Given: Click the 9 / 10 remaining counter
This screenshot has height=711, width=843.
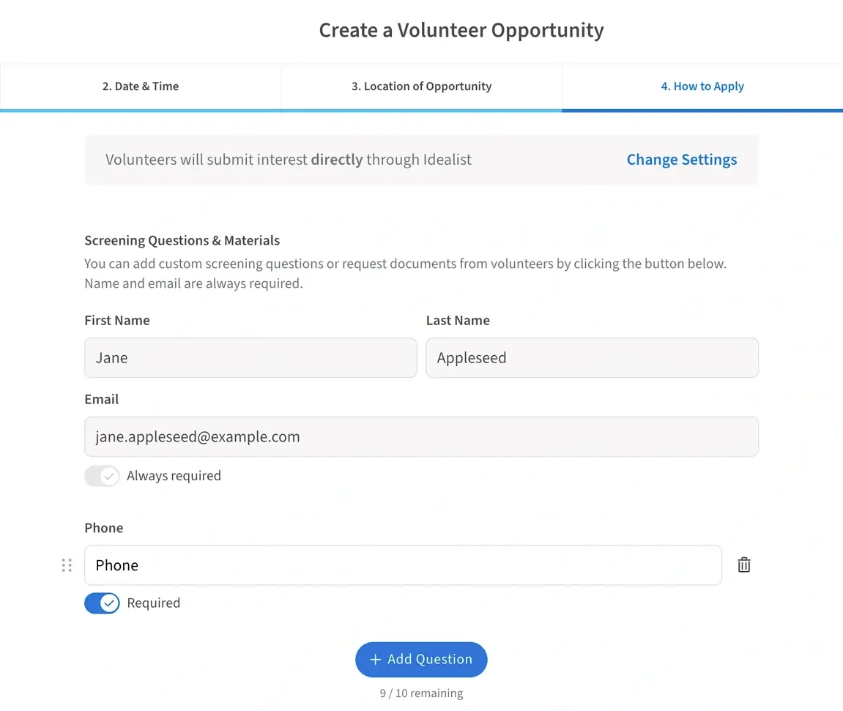Looking at the screenshot, I should (x=421, y=693).
